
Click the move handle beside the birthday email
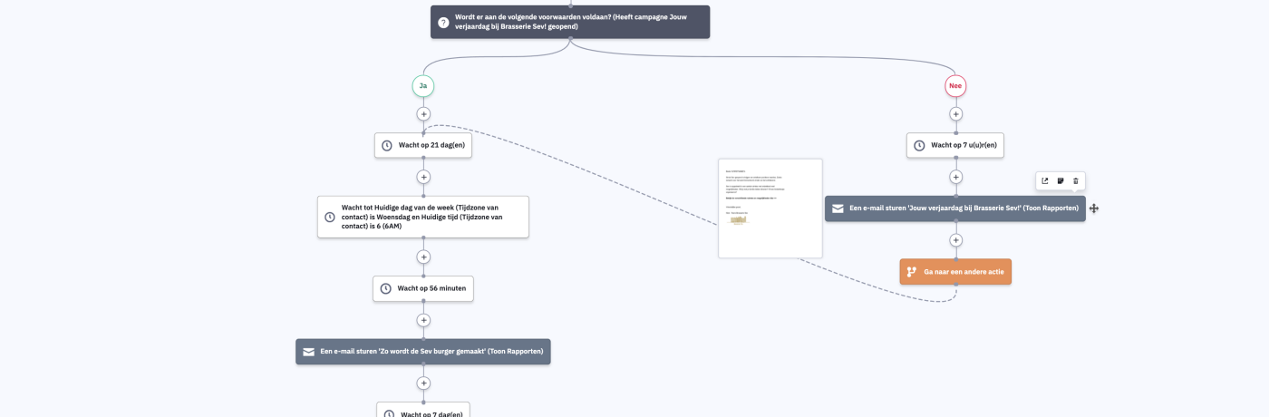pyautogui.click(x=1094, y=208)
